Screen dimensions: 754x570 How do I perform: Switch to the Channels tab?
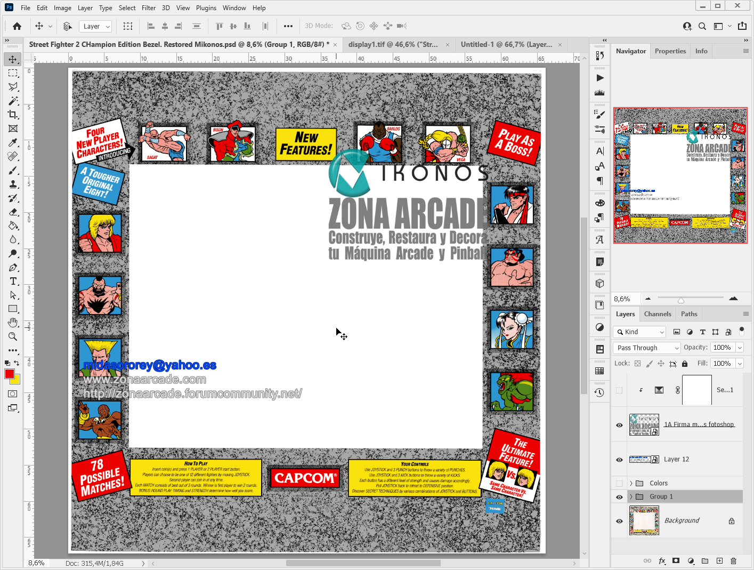657,314
